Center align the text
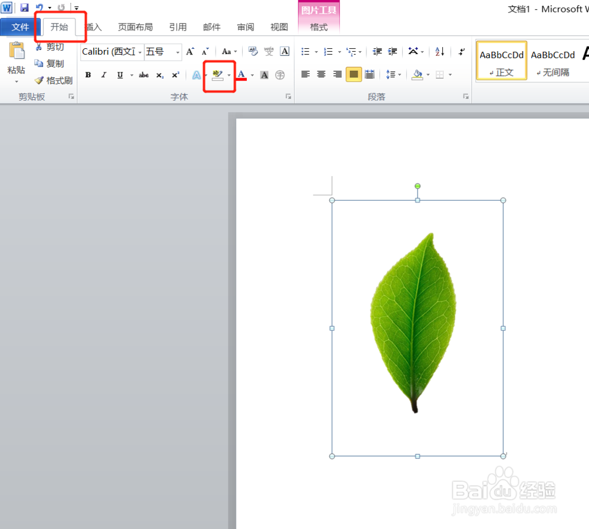 click(321, 74)
